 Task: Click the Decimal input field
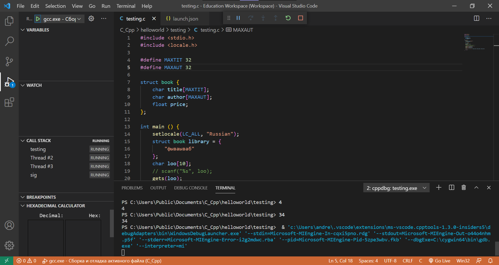click(46, 238)
